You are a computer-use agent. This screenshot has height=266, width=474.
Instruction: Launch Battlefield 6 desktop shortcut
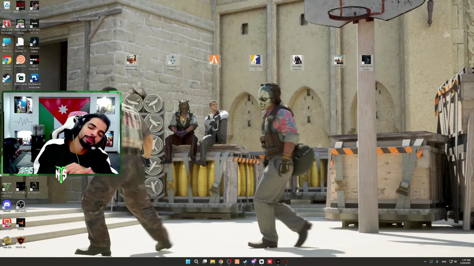338,61
